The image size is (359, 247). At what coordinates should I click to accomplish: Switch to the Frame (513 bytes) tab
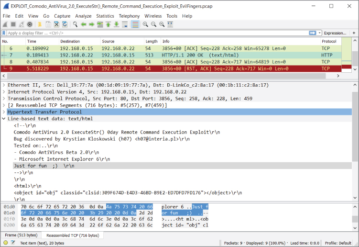(21, 235)
